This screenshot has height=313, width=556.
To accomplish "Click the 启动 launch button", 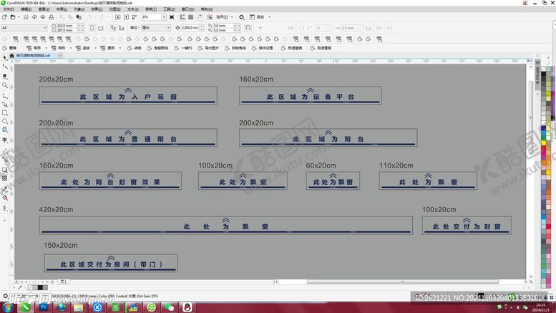I will tap(257, 17).
